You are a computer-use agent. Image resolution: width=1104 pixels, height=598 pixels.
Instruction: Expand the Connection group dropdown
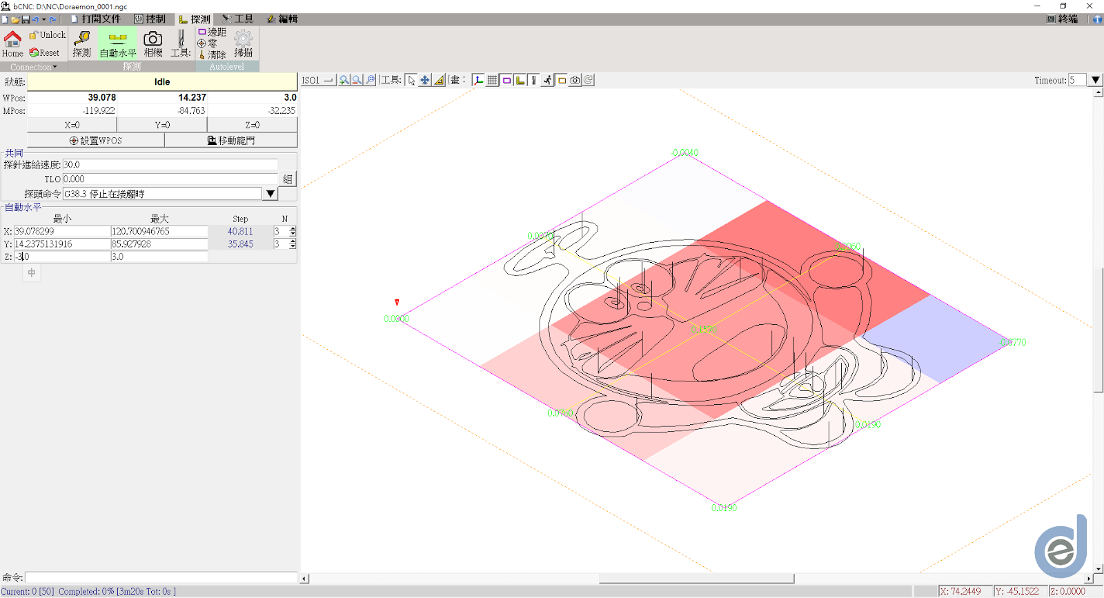pyautogui.click(x=33, y=67)
